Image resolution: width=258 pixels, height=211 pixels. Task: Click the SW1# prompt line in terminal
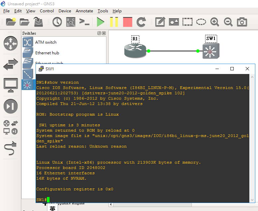(x=43, y=200)
